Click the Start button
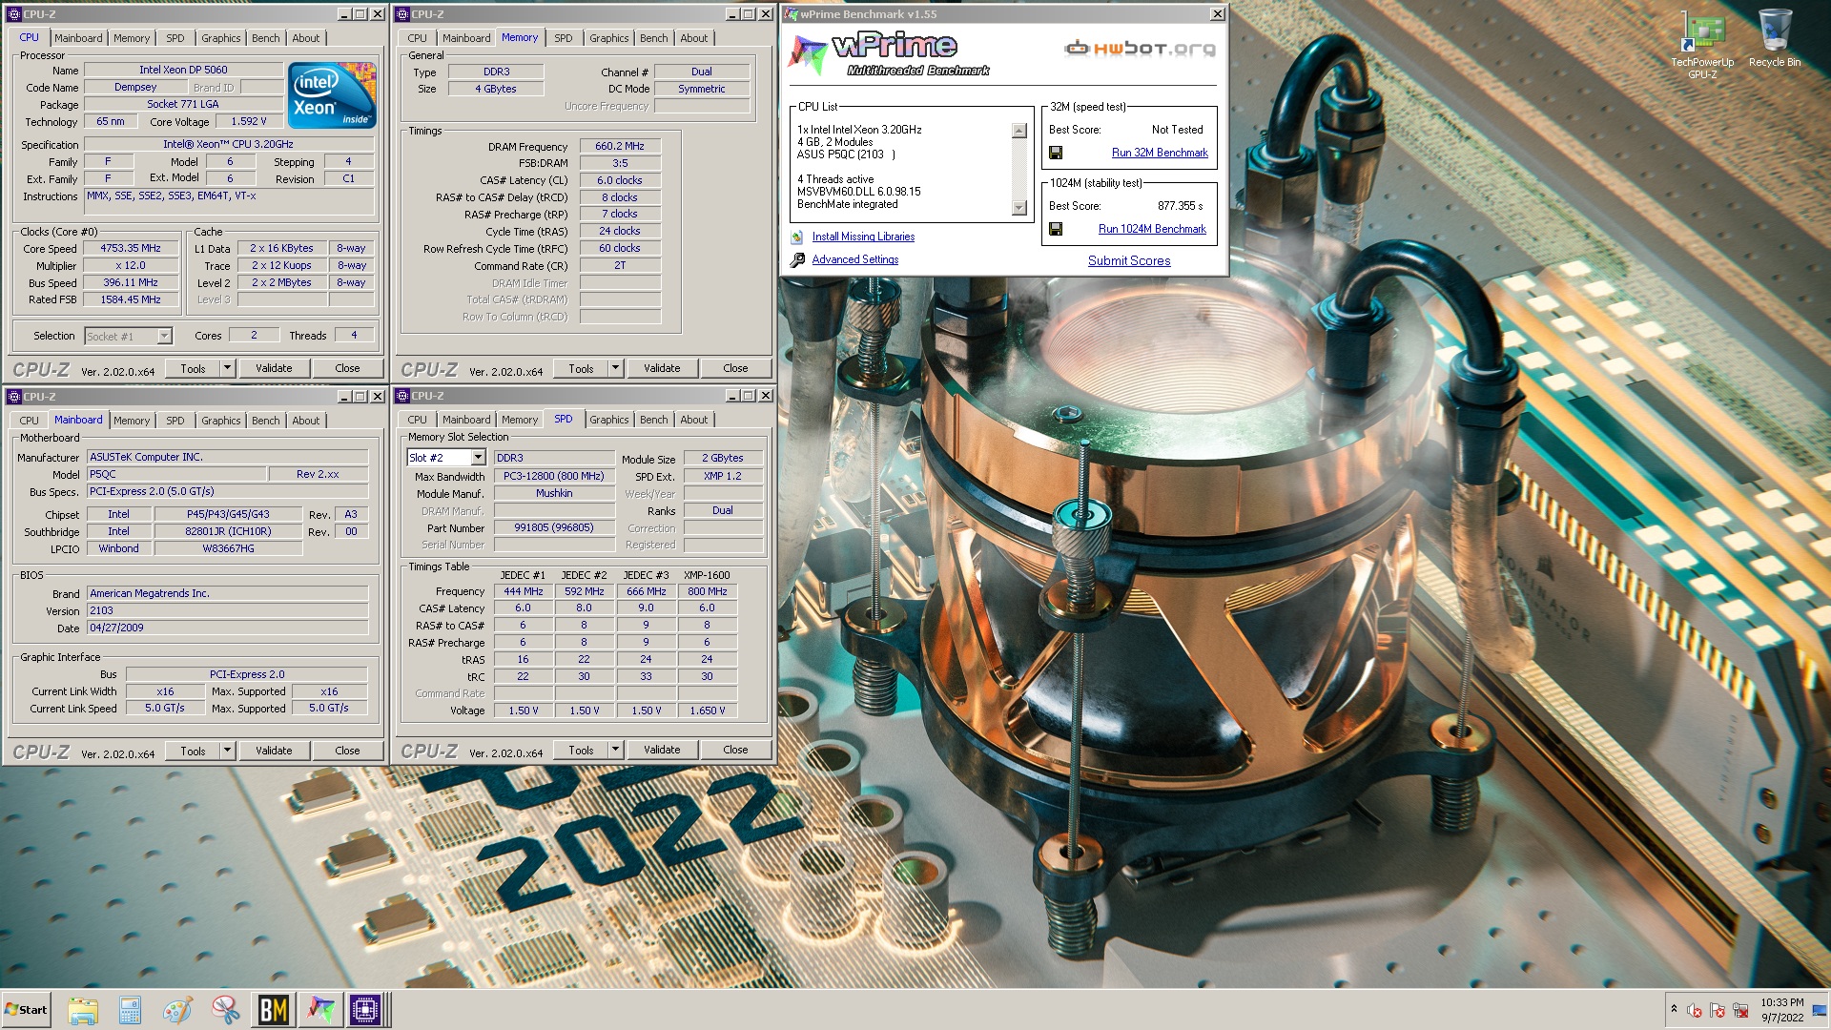The image size is (1831, 1030). pyautogui.click(x=26, y=1010)
